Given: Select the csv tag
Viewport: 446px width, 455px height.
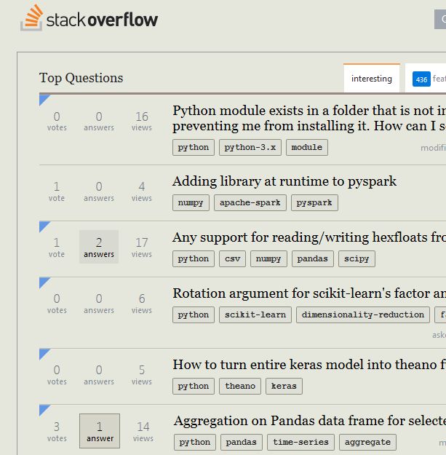Looking at the screenshot, I should tap(233, 258).
